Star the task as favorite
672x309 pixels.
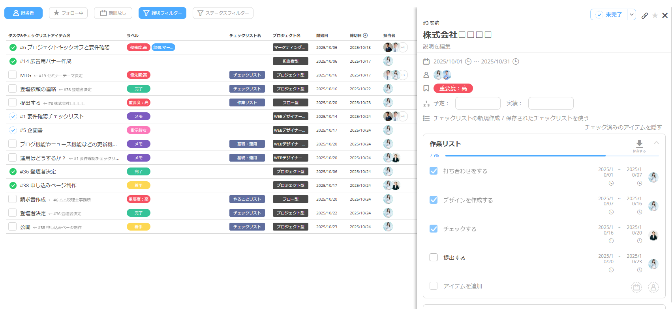click(x=655, y=15)
